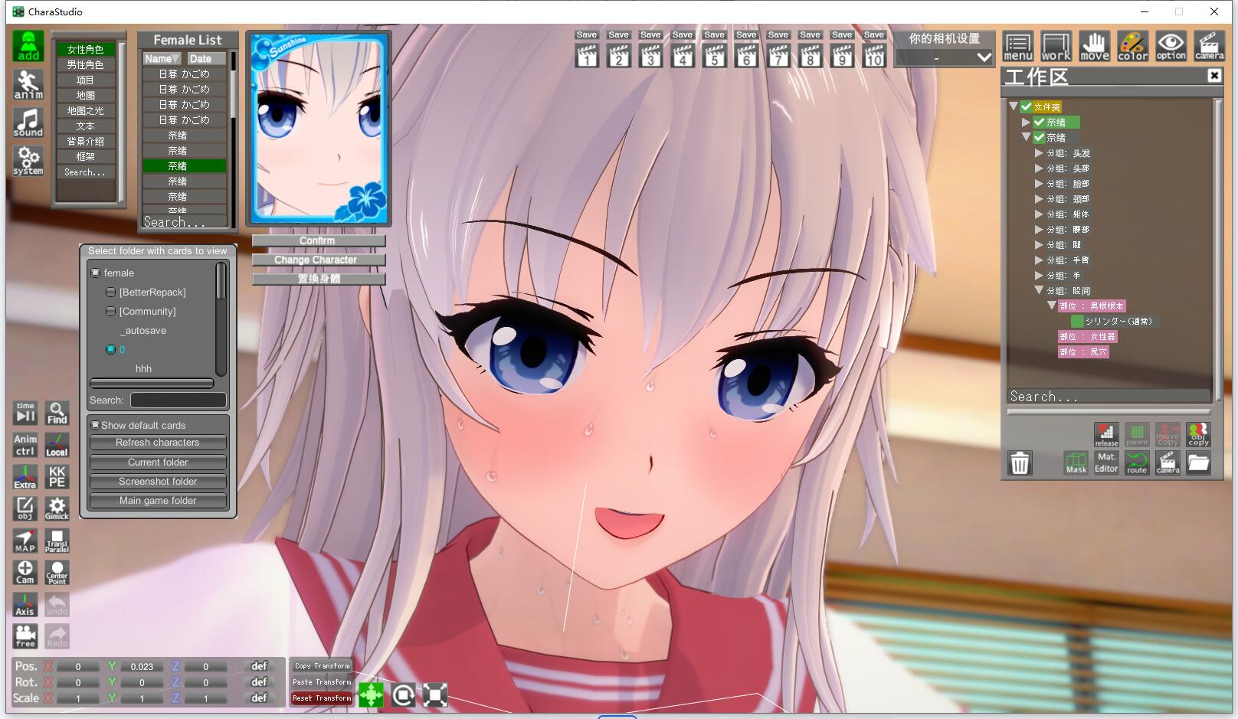The width and height of the screenshot is (1238, 719).
Task: Click the option eye icon
Action: [1171, 47]
